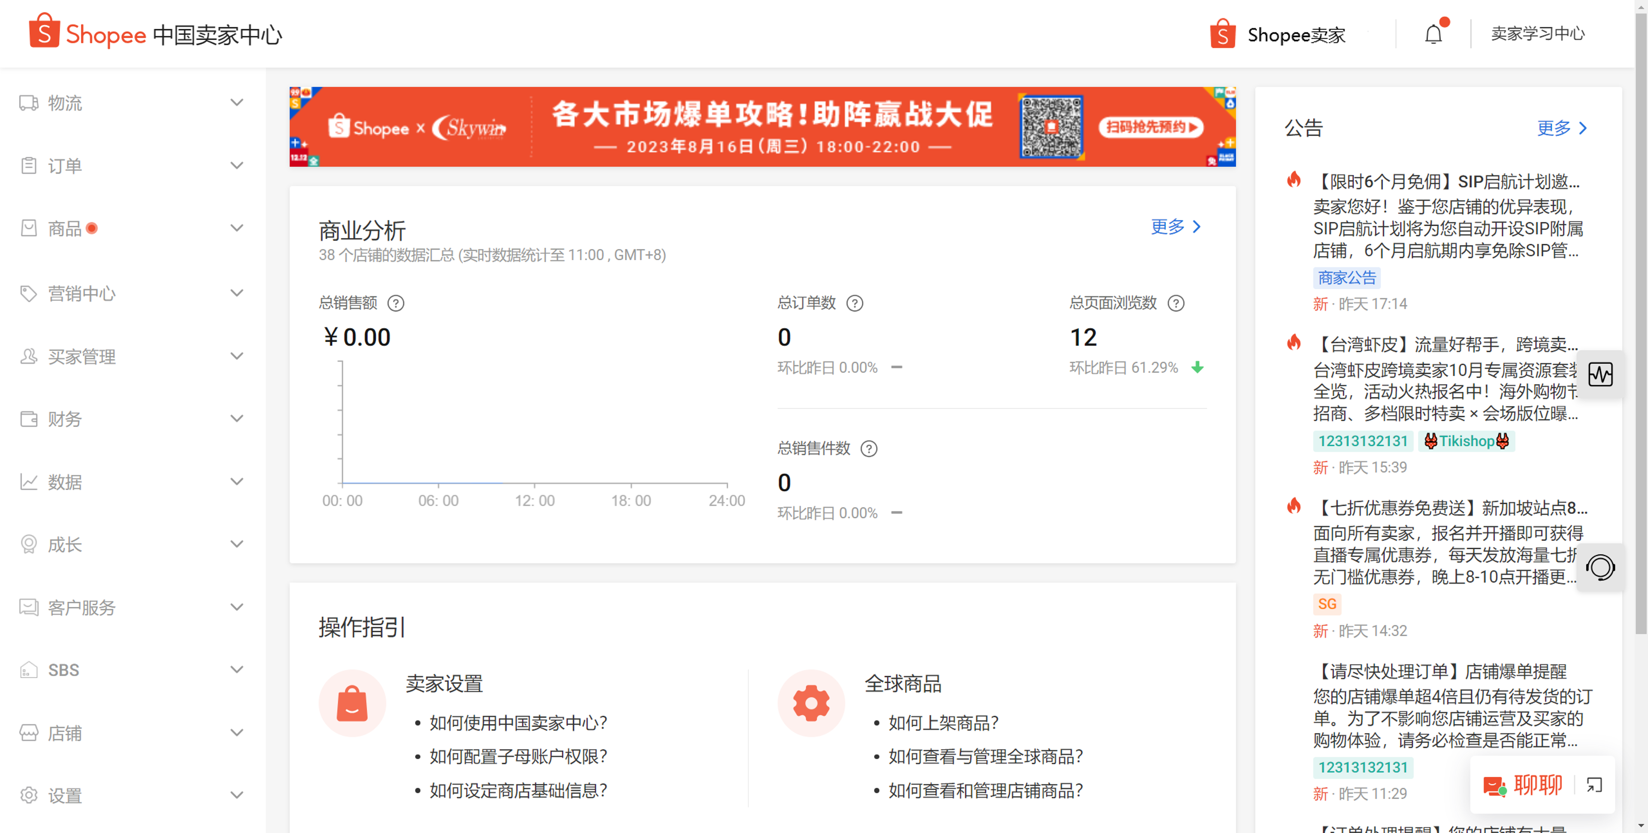Open announcement 【限时6个月免佣】SIP启航计划
This screenshot has width=1648, height=833.
(x=1447, y=182)
